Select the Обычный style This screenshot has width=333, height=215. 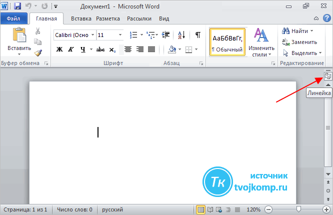(x=227, y=42)
